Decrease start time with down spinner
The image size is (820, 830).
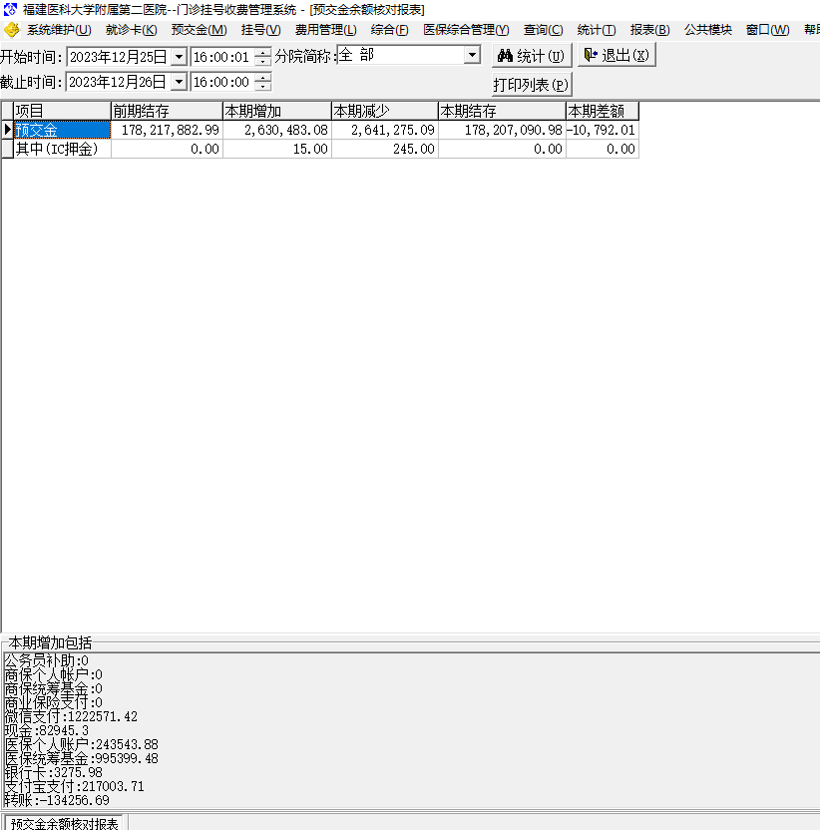pyautogui.click(x=262, y=62)
